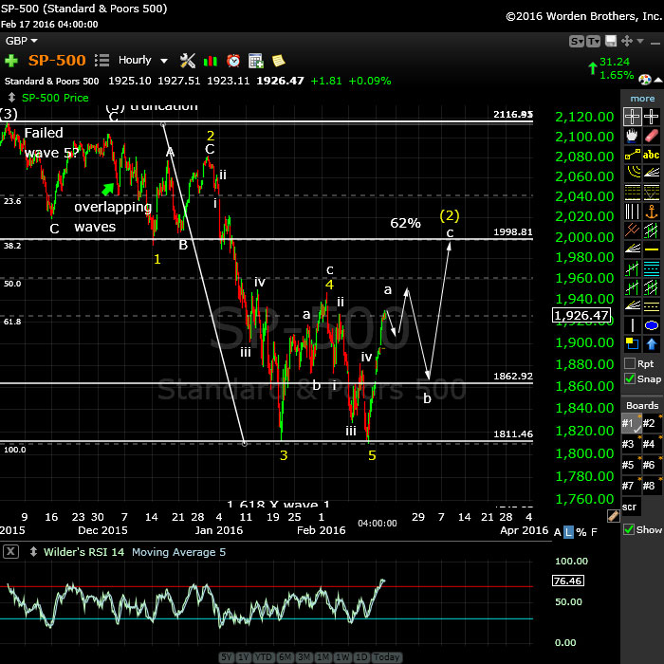Click the wooden ruler measure icon
The height and width of the screenshot is (664, 664).
(x=613, y=515)
